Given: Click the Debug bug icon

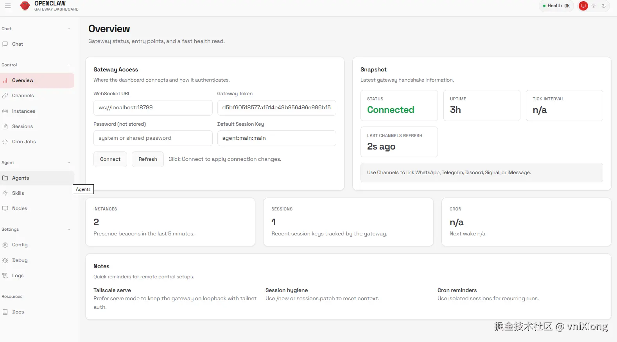Looking at the screenshot, I should (5, 260).
